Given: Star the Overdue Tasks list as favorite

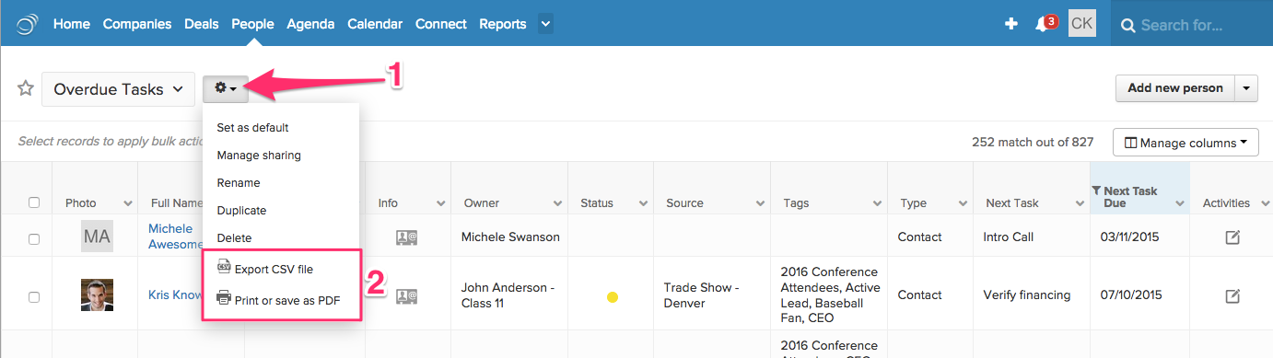Looking at the screenshot, I should pyautogui.click(x=26, y=88).
